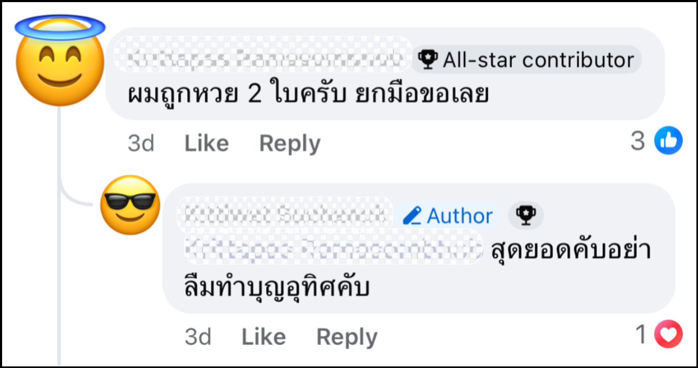
Task: Like the top comment about 2 ใบครับ
Action: click(x=206, y=144)
